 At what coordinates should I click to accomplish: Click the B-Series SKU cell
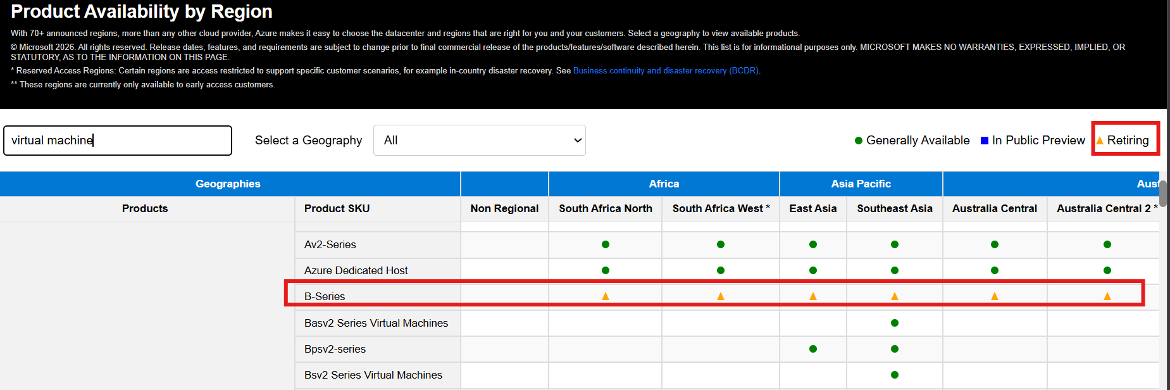point(378,296)
